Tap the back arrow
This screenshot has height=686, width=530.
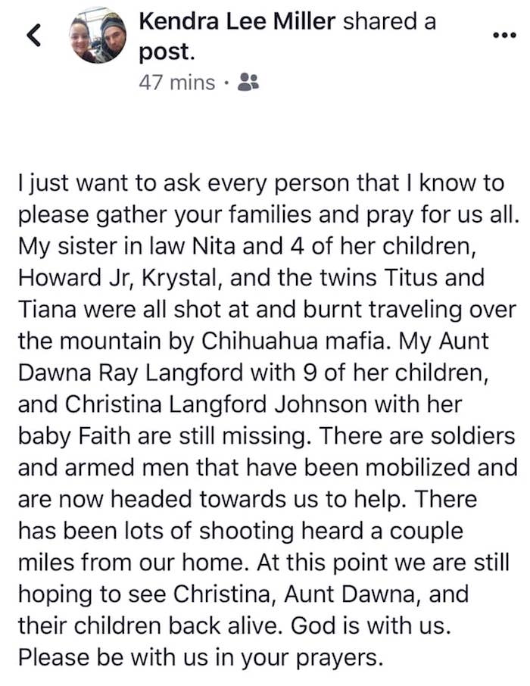(x=32, y=35)
